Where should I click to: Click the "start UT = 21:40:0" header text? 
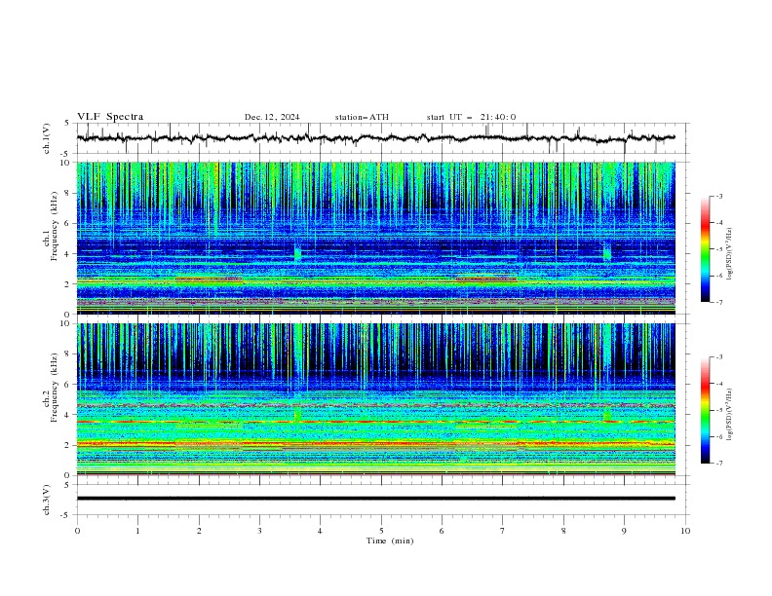coord(471,117)
